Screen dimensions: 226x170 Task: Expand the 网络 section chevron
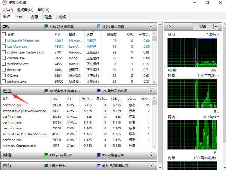(151, 155)
